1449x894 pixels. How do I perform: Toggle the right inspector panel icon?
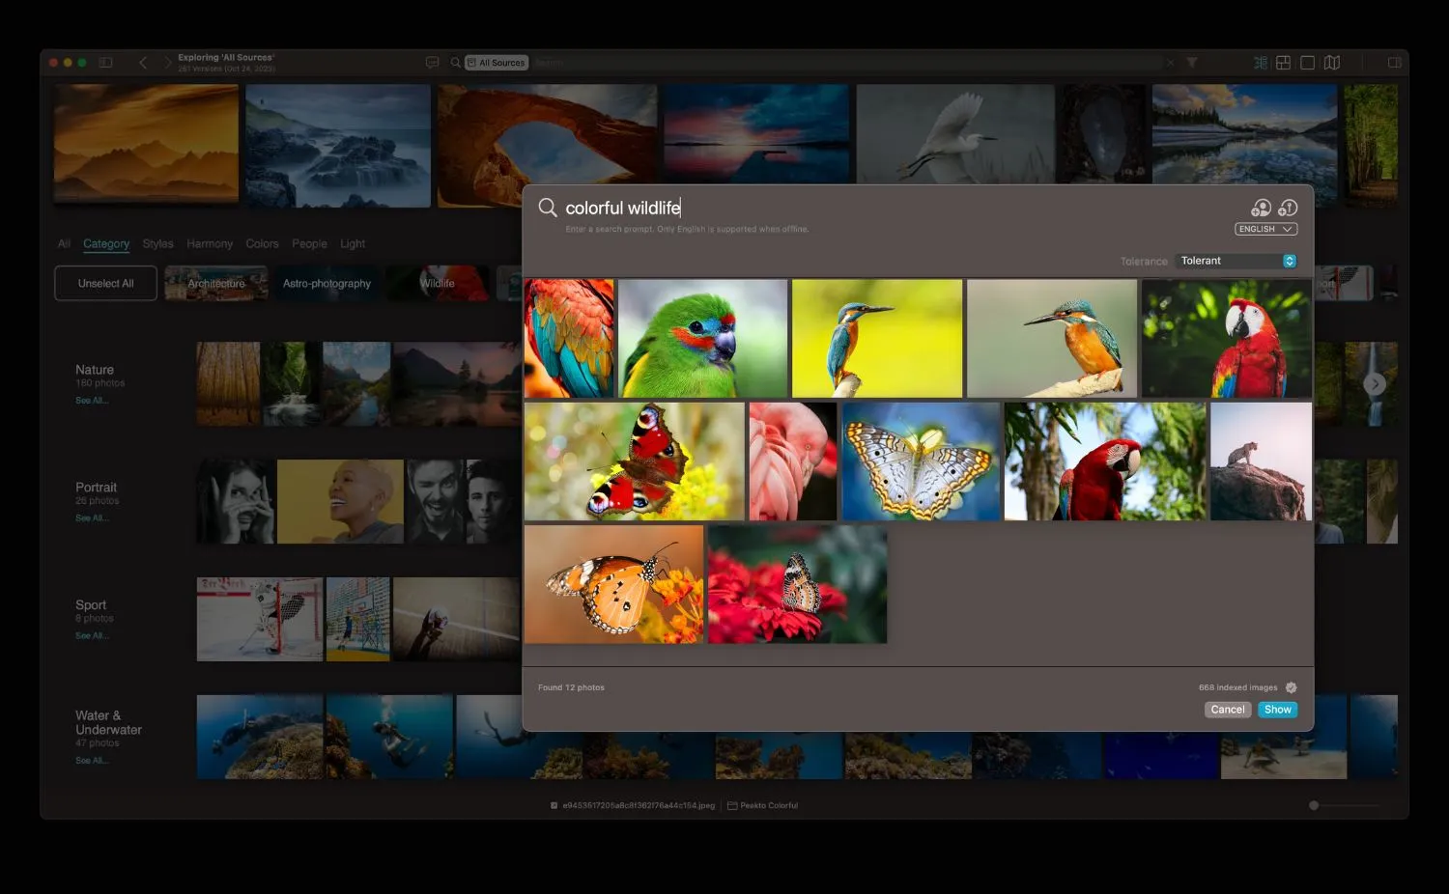(x=1394, y=63)
